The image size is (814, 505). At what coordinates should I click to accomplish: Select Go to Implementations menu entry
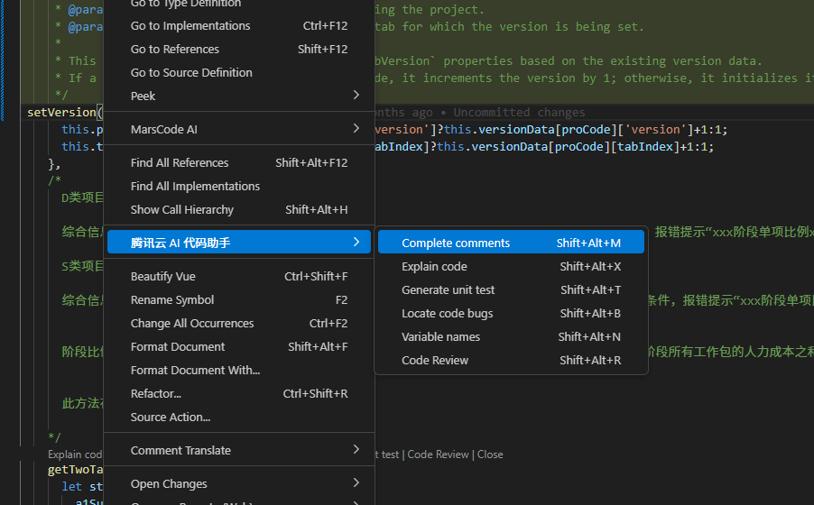coord(239,26)
